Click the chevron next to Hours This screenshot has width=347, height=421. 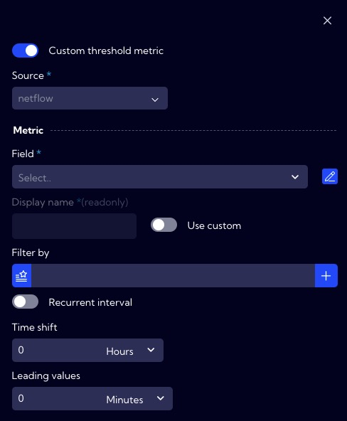coord(151,350)
